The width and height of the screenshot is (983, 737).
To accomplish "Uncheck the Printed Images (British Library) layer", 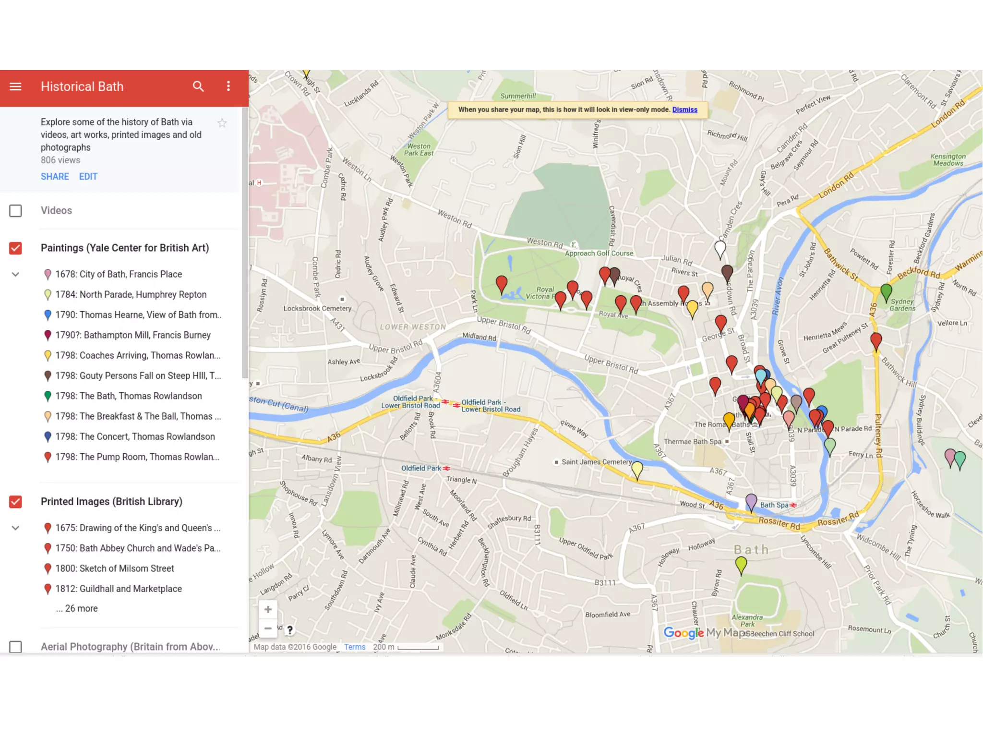I will (15, 502).
